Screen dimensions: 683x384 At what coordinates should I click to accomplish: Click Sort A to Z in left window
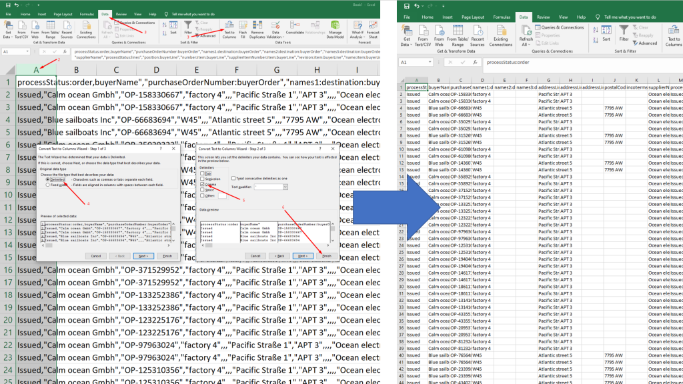164,25
